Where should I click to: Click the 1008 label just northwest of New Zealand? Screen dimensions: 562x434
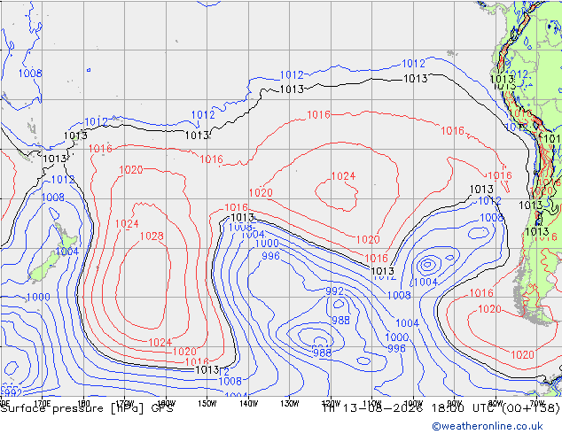coord(53,198)
